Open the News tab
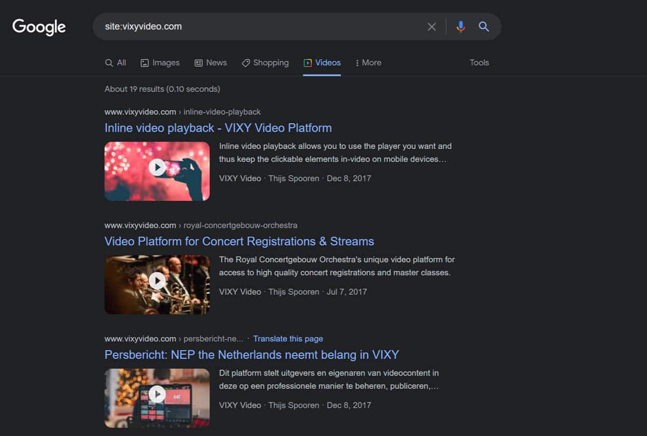 pos(210,63)
